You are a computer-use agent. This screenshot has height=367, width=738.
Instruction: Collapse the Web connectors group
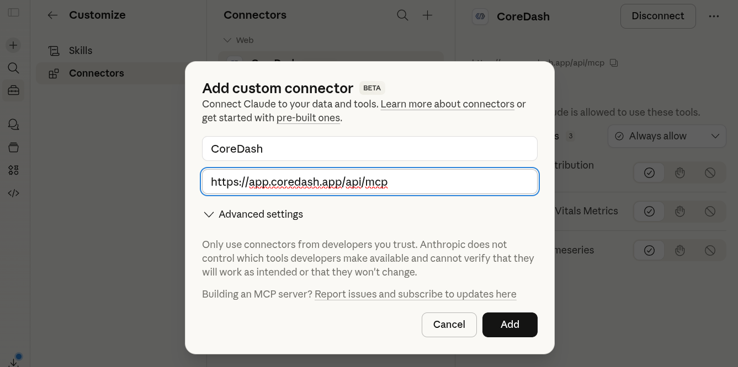(227, 40)
